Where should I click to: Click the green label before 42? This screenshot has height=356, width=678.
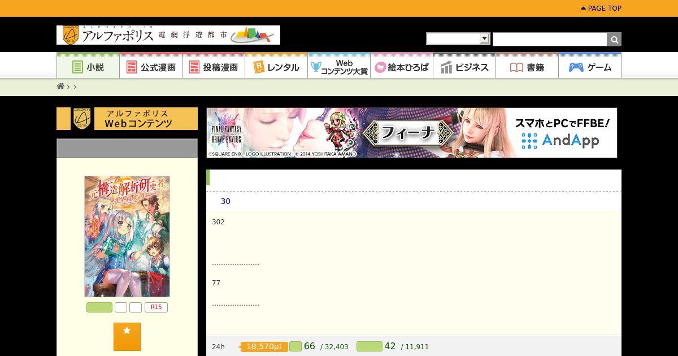pos(370,346)
